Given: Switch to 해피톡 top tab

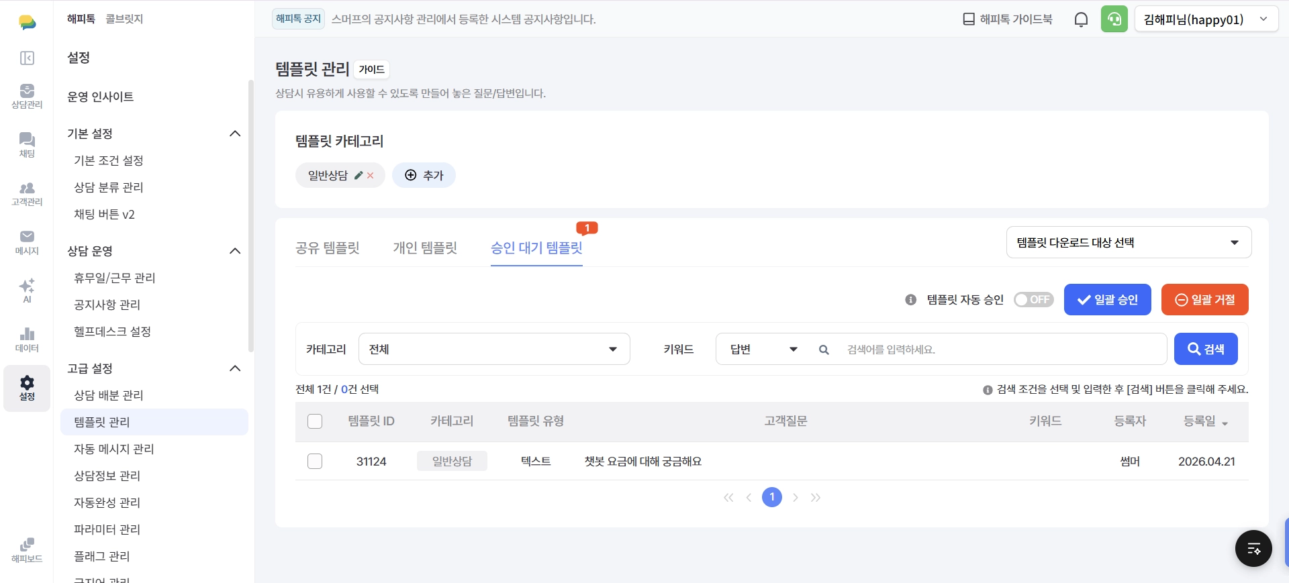Looking at the screenshot, I should [81, 19].
